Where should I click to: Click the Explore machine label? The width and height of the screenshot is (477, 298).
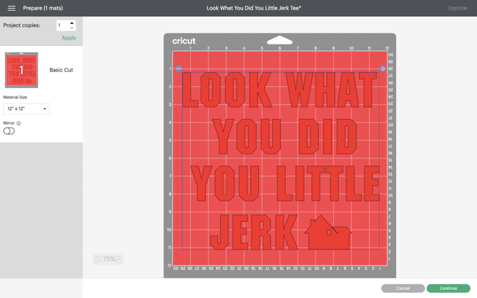457,8
